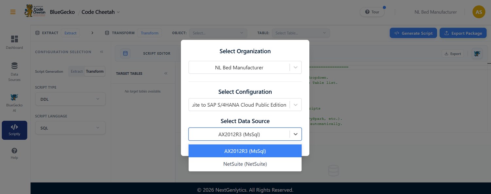Click the Data Source dropdown chevron

click(296, 134)
